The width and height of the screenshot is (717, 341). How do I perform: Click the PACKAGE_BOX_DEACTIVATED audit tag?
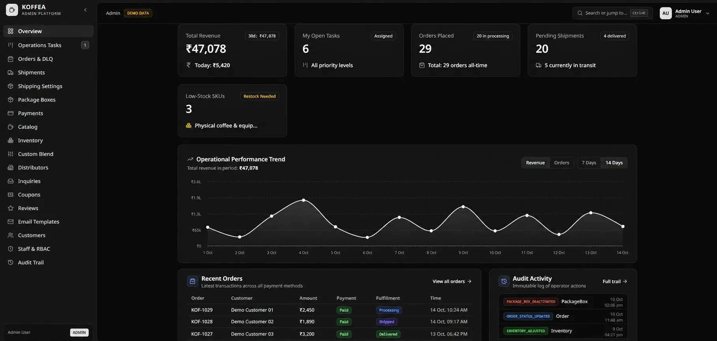pyautogui.click(x=531, y=302)
